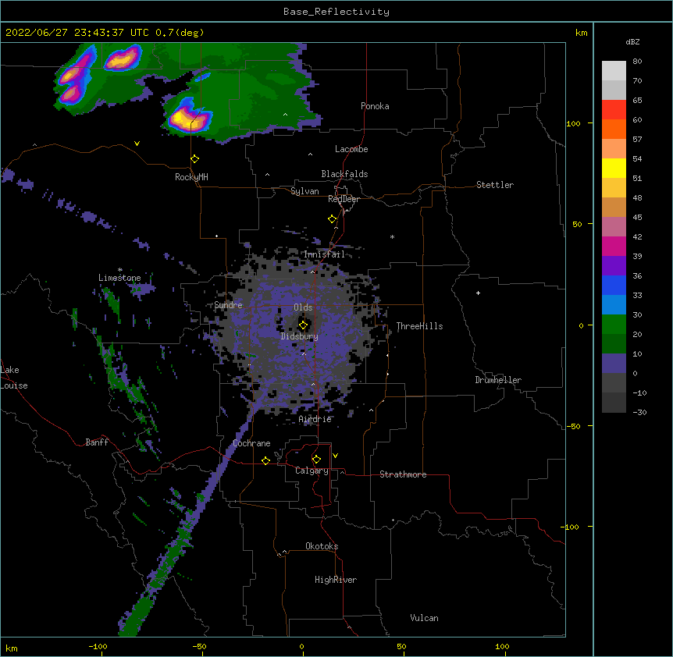Image resolution: width=673 pixels, height=657 pixels.
Task: Click the Limestone label
Action: [x=119, y=278]
